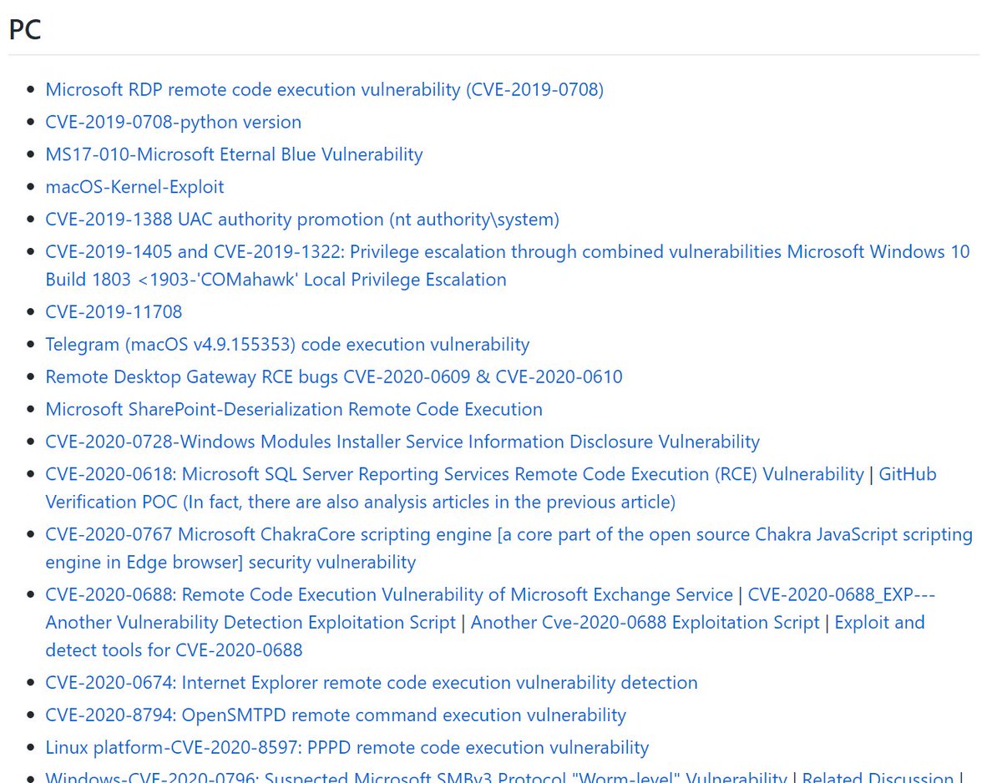This screenshot has height=783, width=1002.
Task: Open the CVE-2019-1388 UAC authority promotion link
Action: click(x=302, y=220)
